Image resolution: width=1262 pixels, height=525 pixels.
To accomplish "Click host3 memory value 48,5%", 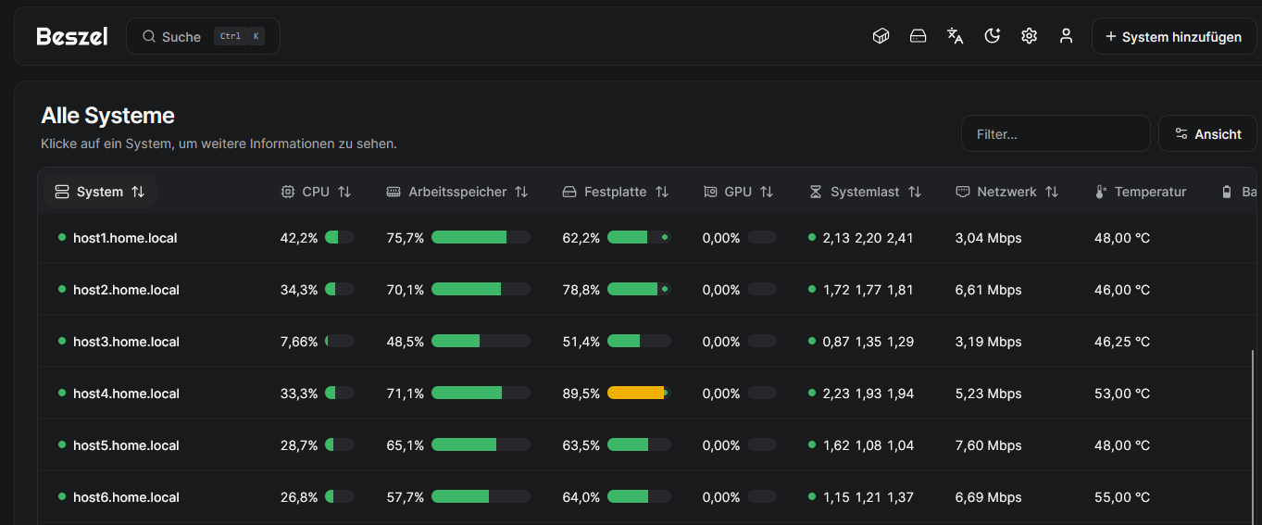I will point(406,342).
